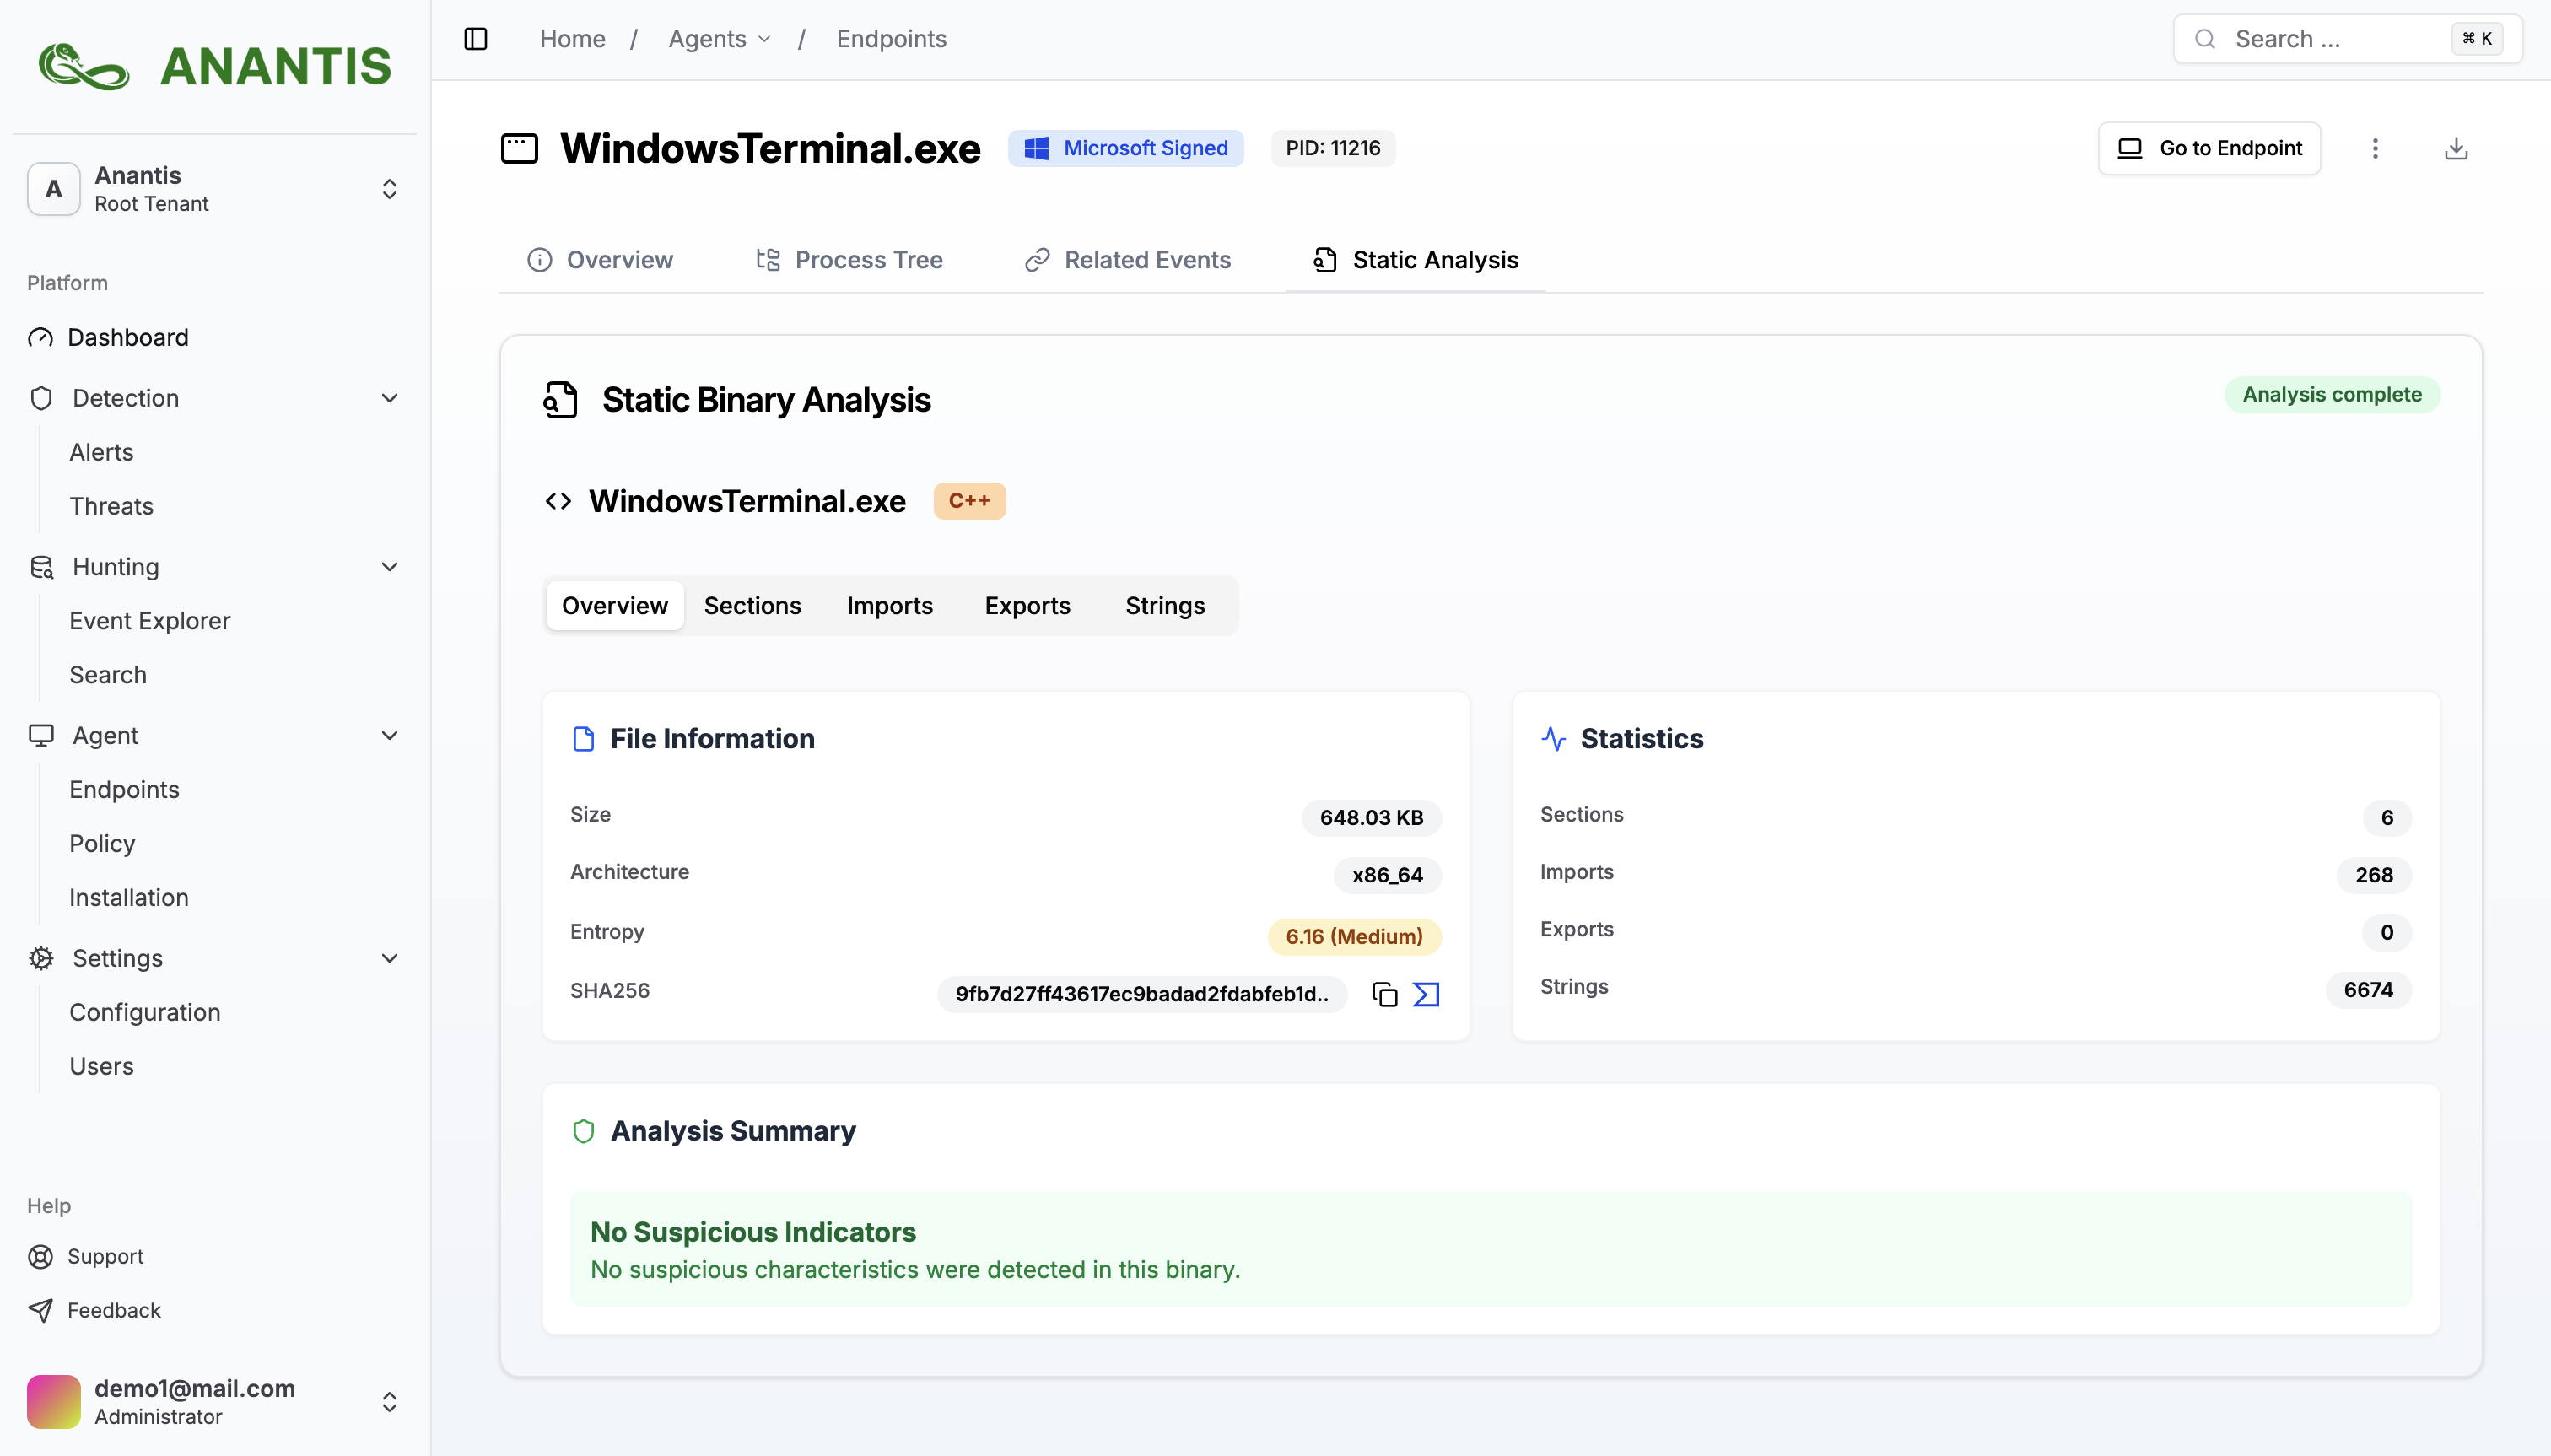Click the Imports count 268
Image resolution: width=2551 pixels, height=1456 pixels.
tap(2374, 875)
